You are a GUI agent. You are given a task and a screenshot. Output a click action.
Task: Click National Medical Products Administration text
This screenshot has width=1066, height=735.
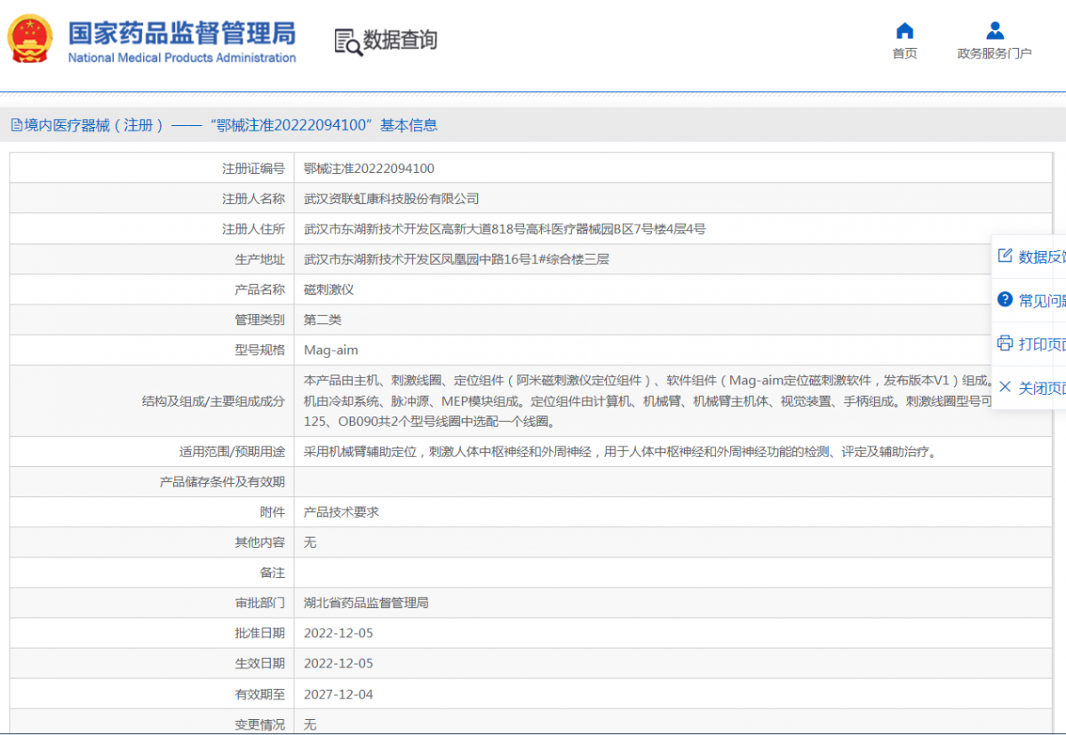pos(182,58)
